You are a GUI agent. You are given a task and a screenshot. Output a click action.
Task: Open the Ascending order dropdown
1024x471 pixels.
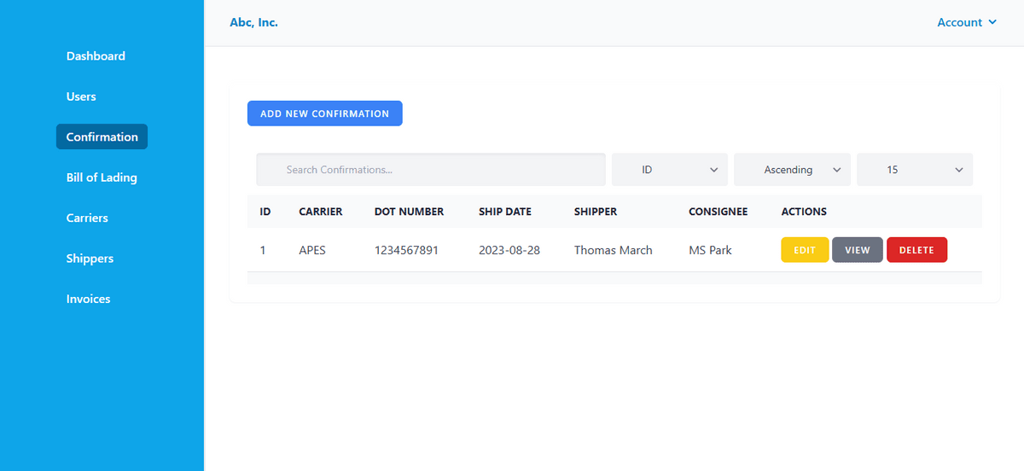coord(792,170)
